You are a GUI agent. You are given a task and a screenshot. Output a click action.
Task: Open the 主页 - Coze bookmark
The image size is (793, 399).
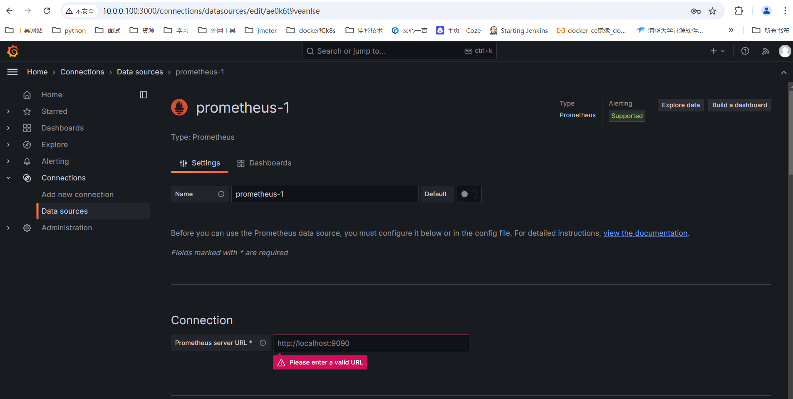(x=458, y=30)
